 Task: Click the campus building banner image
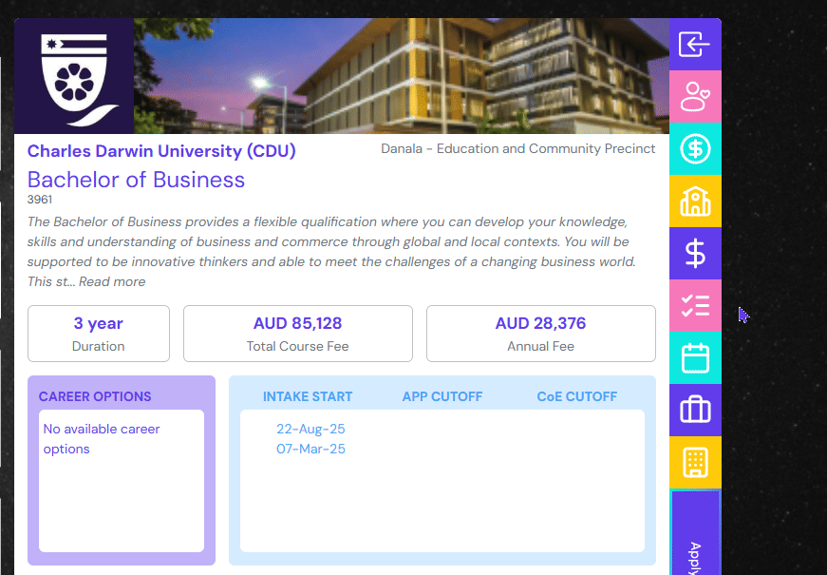pos(401,76)
